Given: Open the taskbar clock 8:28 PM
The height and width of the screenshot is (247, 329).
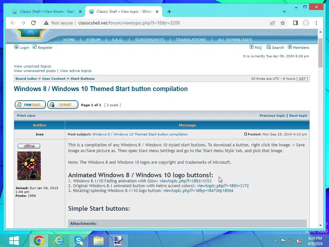Looking at the screenshot, I should point(315,241).
